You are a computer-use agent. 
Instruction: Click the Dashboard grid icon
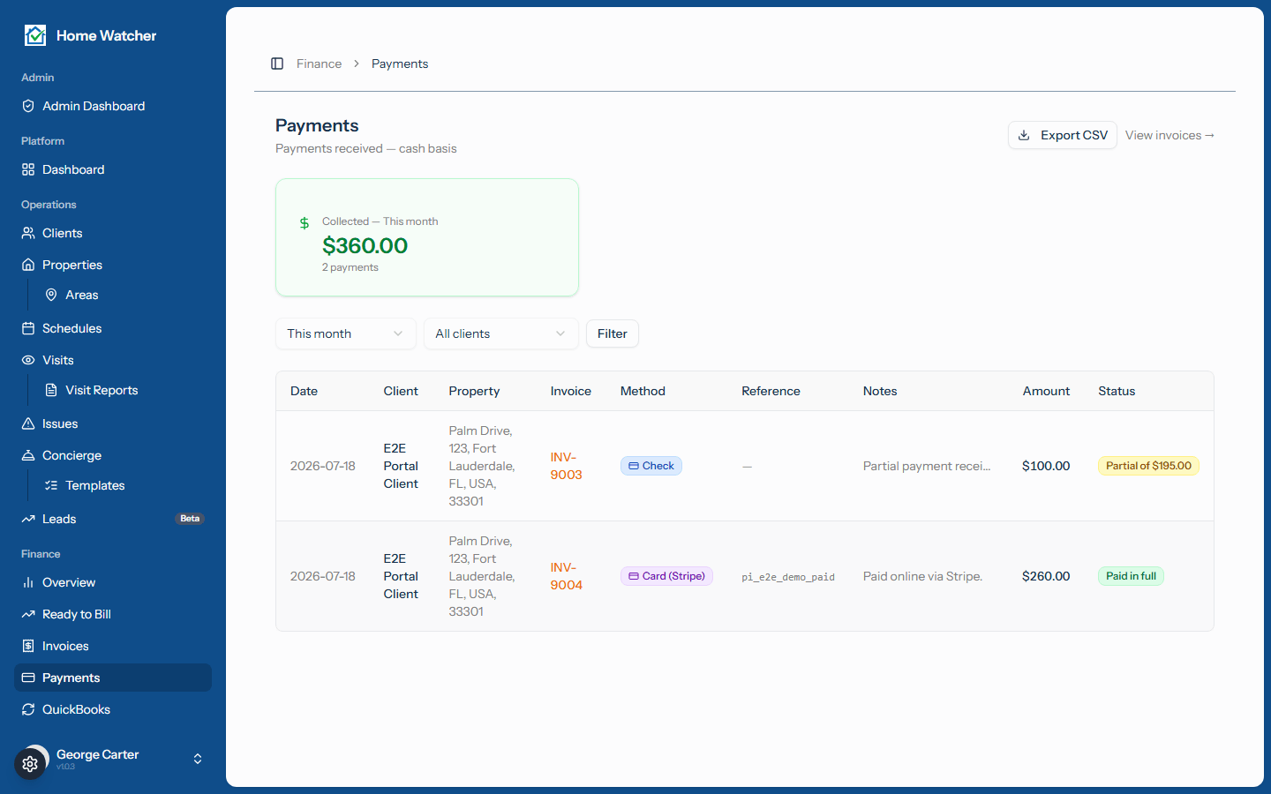[28, 169]
